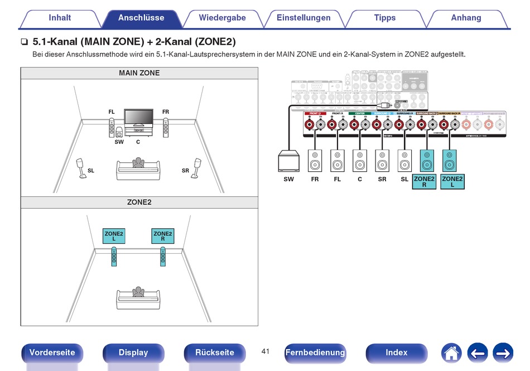Switch to the Wiedergabe tab
This screenshot has height=371, width=530.
[x=222, y=18]
